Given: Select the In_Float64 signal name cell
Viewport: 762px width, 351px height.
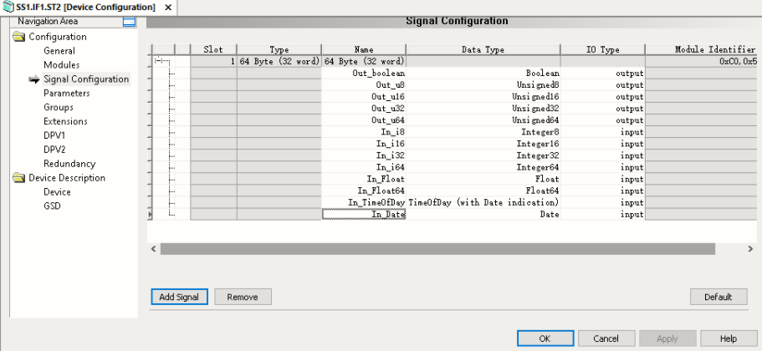Looking at the screenshot, I should [364, 191].
